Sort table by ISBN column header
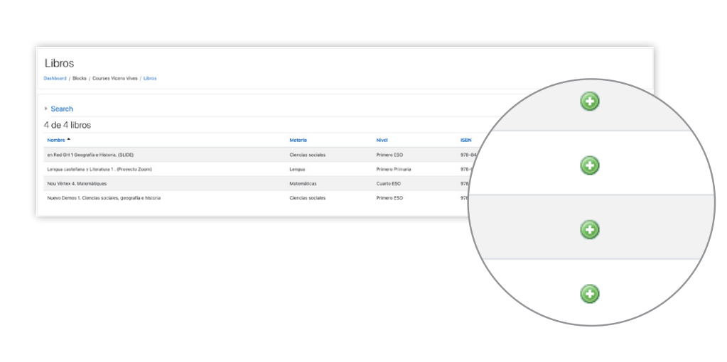 point(465,140)
